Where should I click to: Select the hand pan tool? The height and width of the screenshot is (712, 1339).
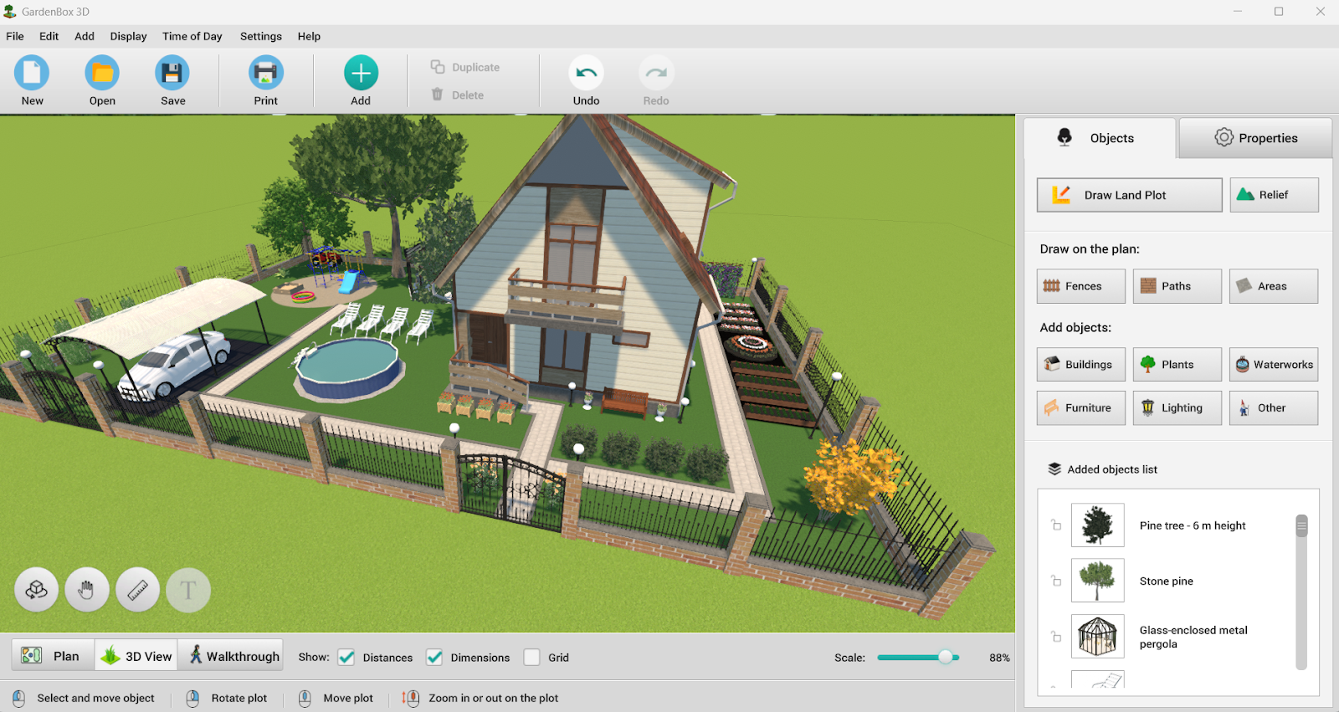[87, 590]
